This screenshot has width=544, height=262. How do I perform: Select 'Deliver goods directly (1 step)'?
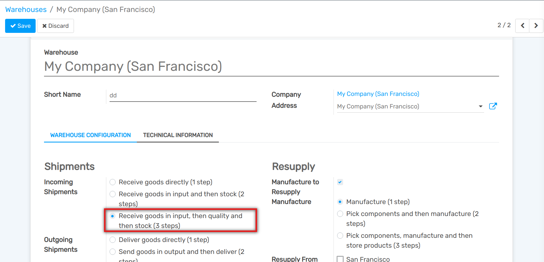tap(112, 240)
